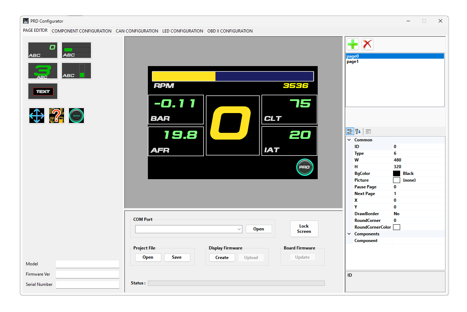The width and height of the screenshot is (467, 312).
Task: Click the PRD Configurator title bar app icon
Action: coord(26,21)
